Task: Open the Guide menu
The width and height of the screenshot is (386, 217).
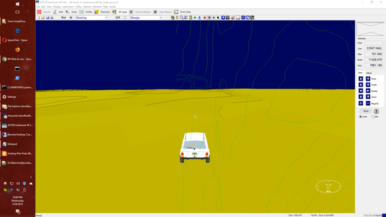Action: (112, 7)
